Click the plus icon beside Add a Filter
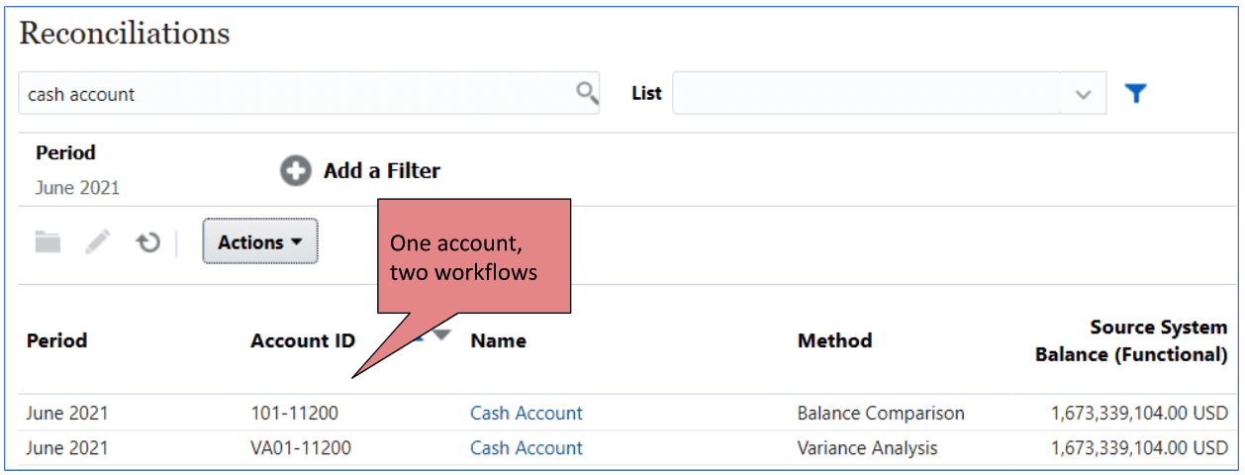Image resolution: width=1245 pixels, height=475 pixels. pyautogui.click(x=295, y=171)
